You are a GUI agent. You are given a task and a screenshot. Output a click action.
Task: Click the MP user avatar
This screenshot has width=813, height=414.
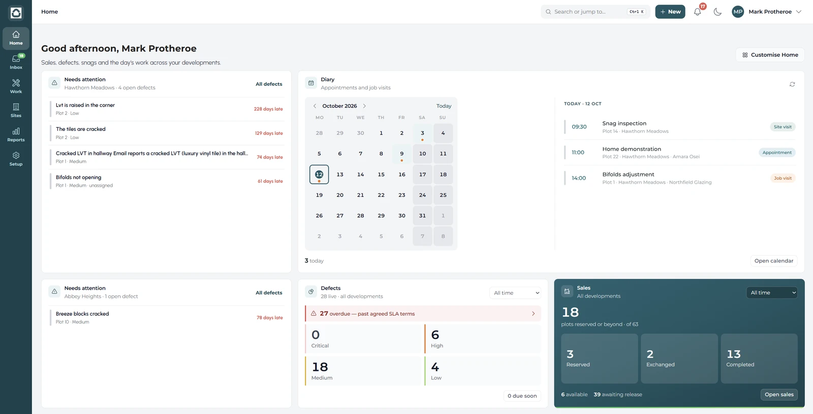tap(738, 12)
